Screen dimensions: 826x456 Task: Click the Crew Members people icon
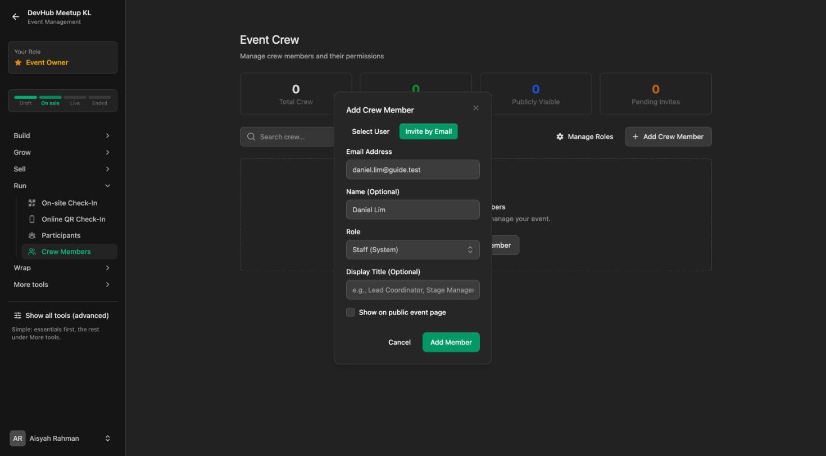[x=32, y=252]
